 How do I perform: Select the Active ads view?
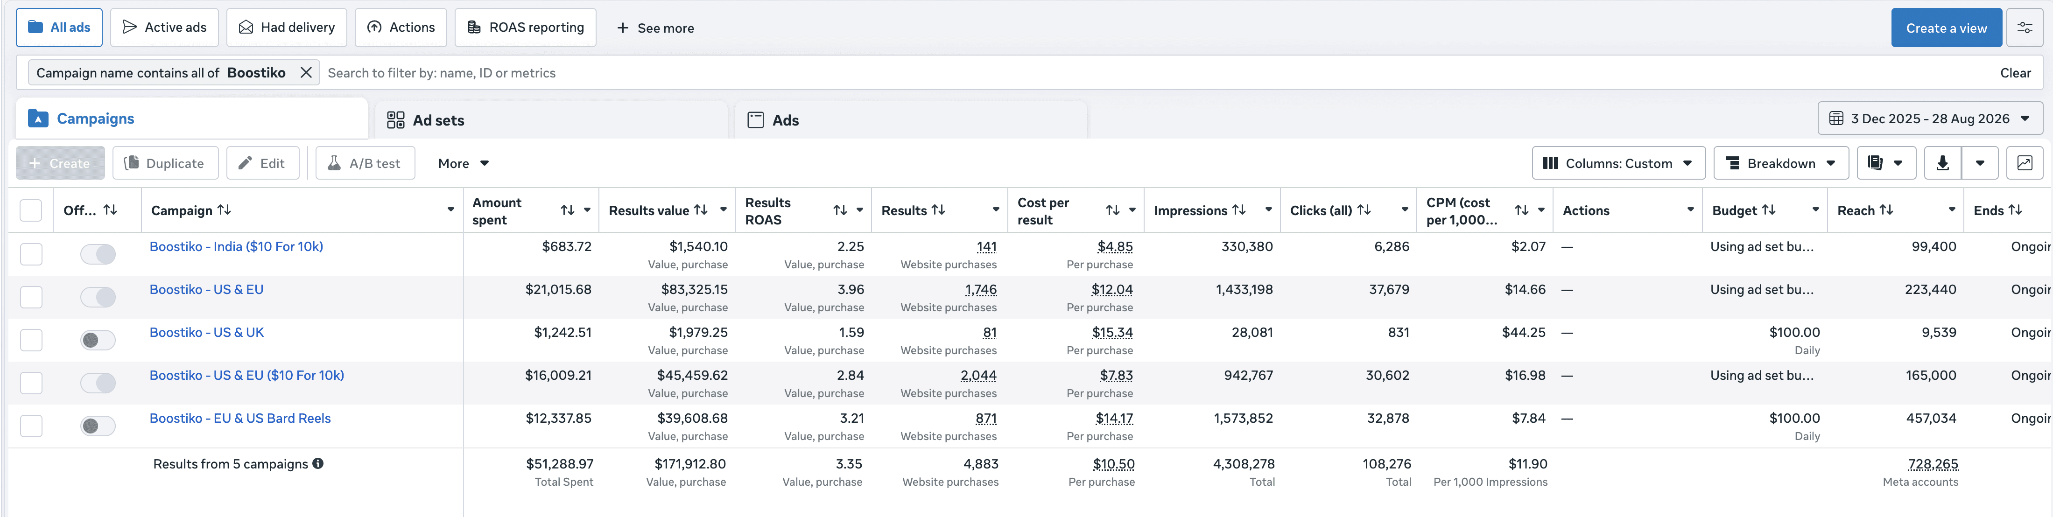(x=164, y=28)
